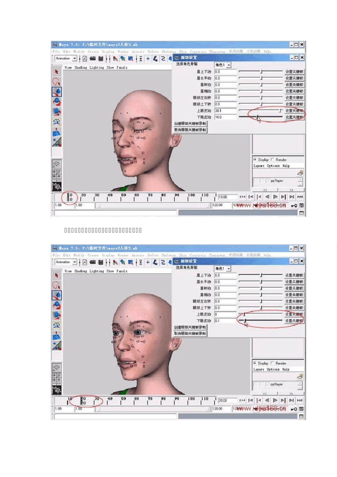
Task: Select Display radio button in bottom screenshot
Action: [x=255, y=363]
